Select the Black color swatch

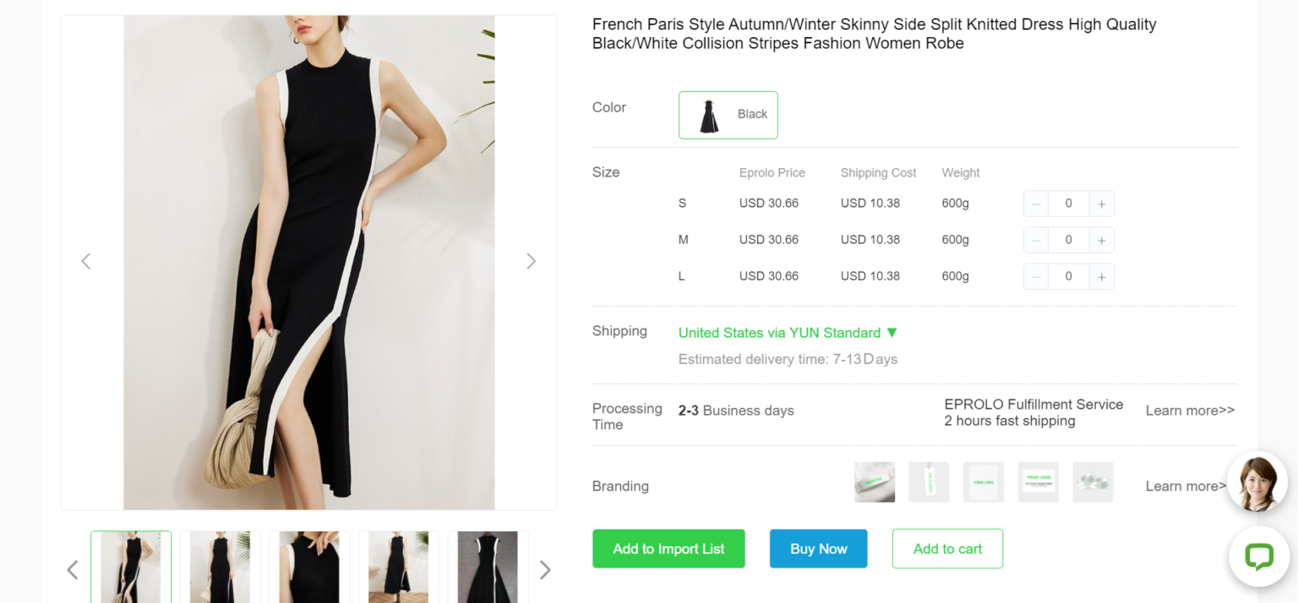click(x=728, y=115)
